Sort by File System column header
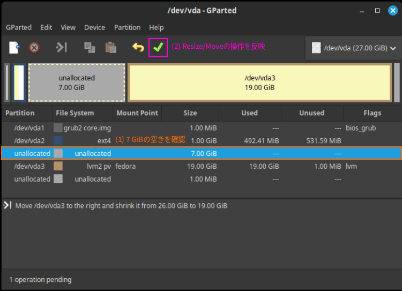 click(83, 113)
